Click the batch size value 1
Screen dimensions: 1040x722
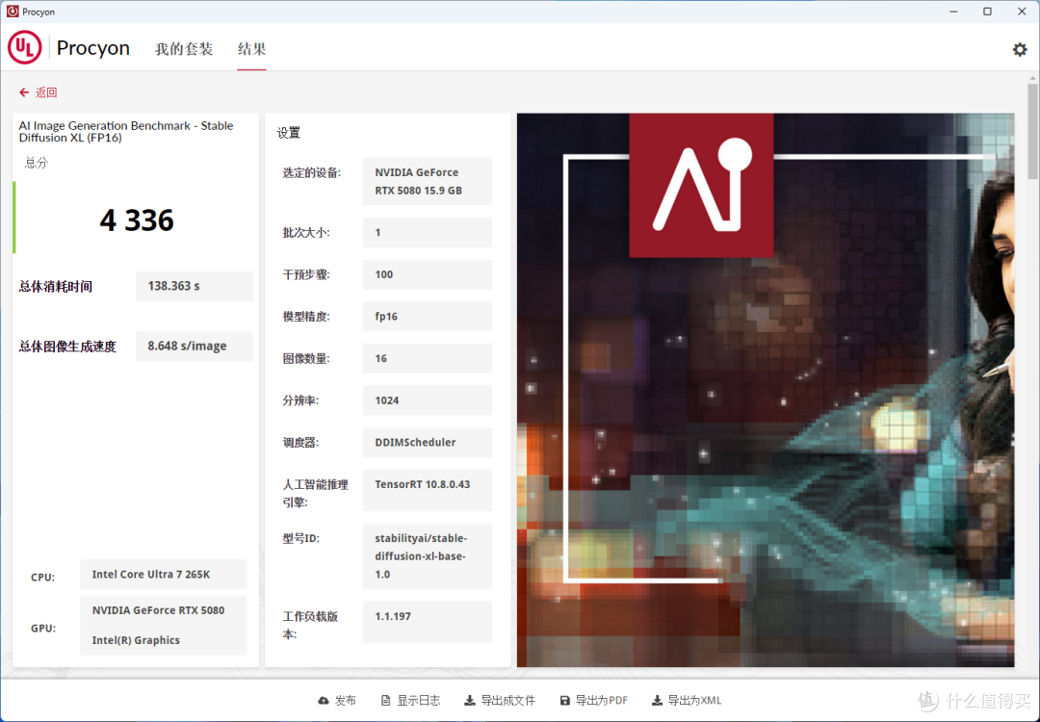[x=428, y=233]
